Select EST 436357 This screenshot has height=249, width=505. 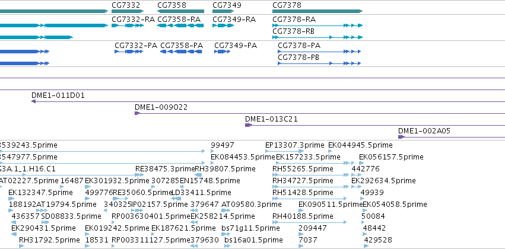pyautogui.click(x=26, y=216)
